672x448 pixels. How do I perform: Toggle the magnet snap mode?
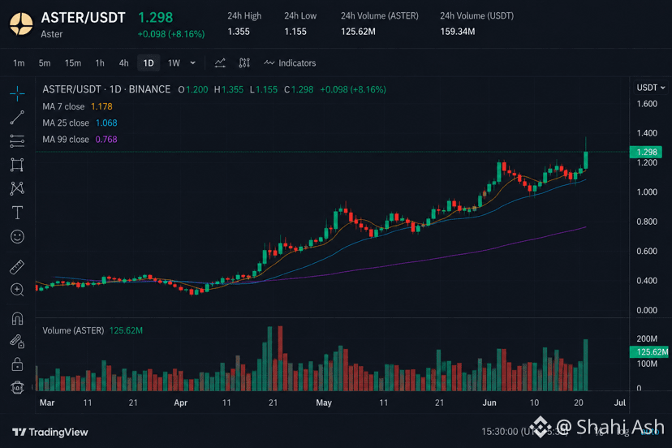coord(17,318)
